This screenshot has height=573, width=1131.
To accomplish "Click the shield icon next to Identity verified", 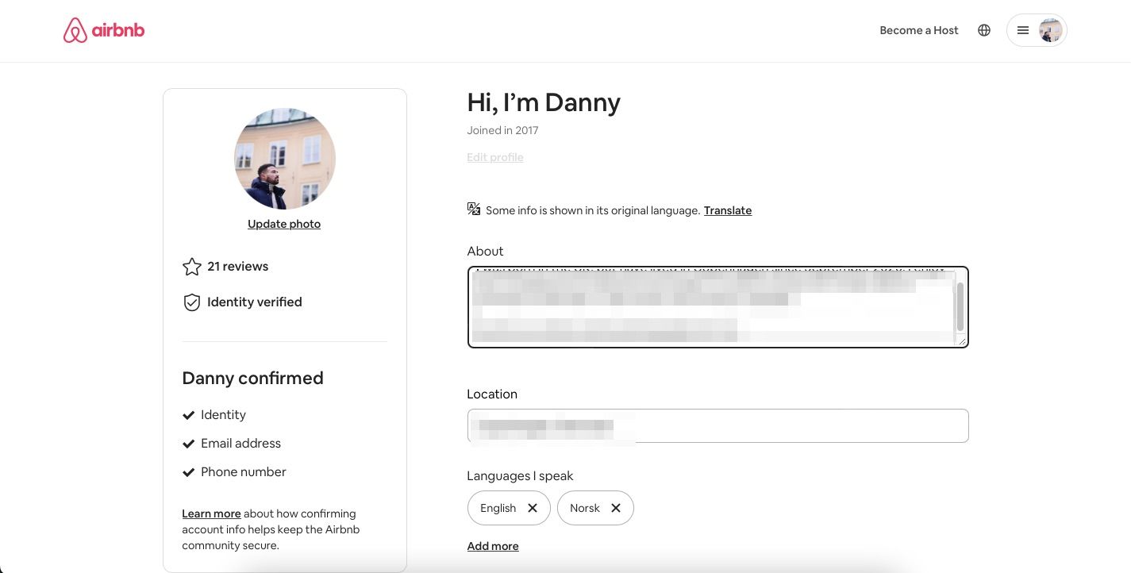I will 191,302.
